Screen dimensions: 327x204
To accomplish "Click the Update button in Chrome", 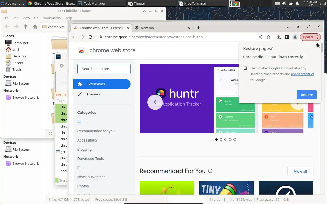I will tap(308, 37).
